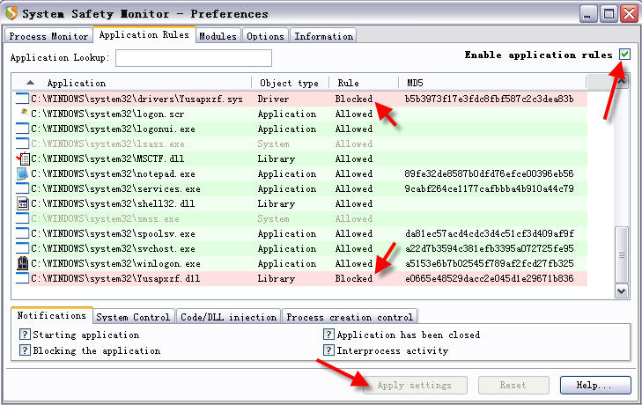
Task: Click MD5 value b5b3973f17e3fdc8fbf587c2c3dea83b
Action: click(489, 99)
